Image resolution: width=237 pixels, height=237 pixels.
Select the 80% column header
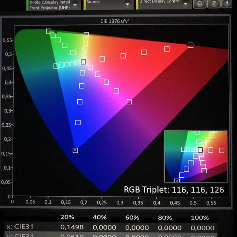click(165, 218)
